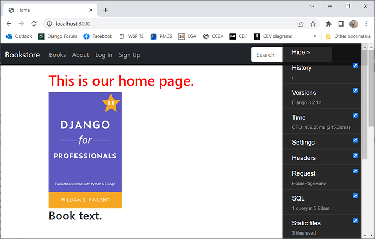Open the Sign Up navbar link
375x239 pixels.
tap(129, 55)
